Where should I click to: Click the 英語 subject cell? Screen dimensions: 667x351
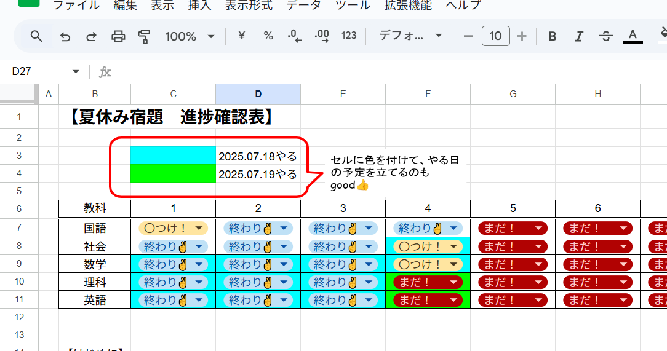tap(95, 300)
